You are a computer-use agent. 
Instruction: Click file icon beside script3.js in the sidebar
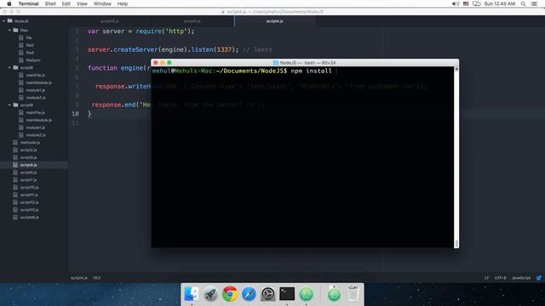click(15, 157)
